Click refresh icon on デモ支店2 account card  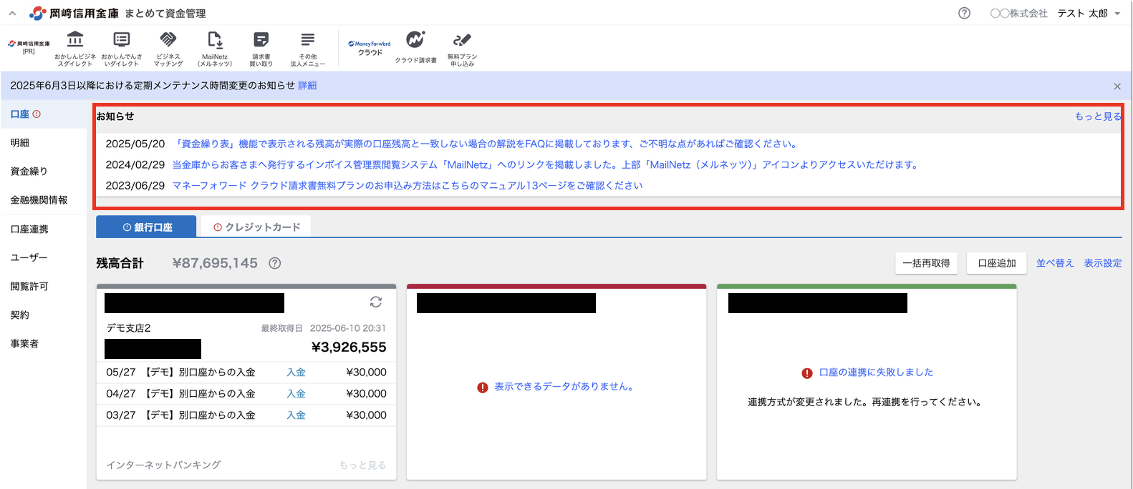[x=375, y=302]
